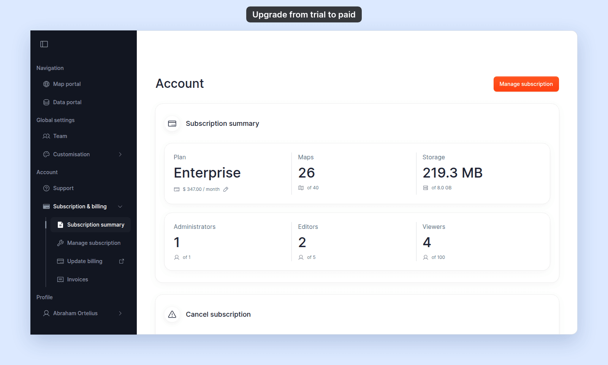Open the Customisation menu item
The height and width of the screenshot is (365, 608).
pyautogui.click(x=84, y=154)
